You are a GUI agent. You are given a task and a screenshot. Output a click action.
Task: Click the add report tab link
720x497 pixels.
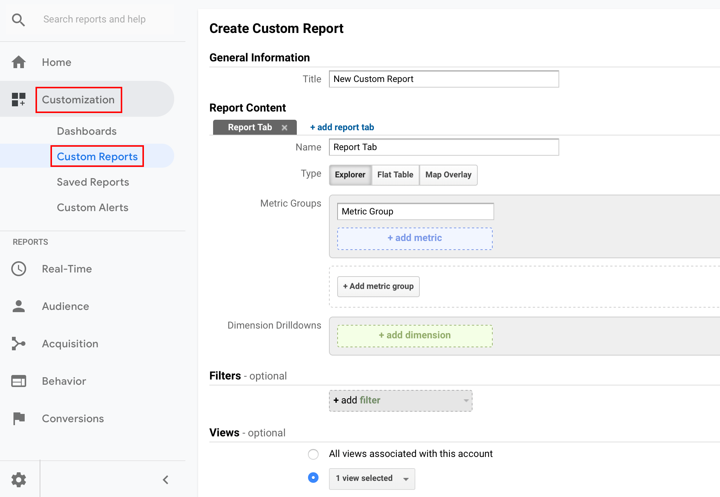tap(342, 127)
